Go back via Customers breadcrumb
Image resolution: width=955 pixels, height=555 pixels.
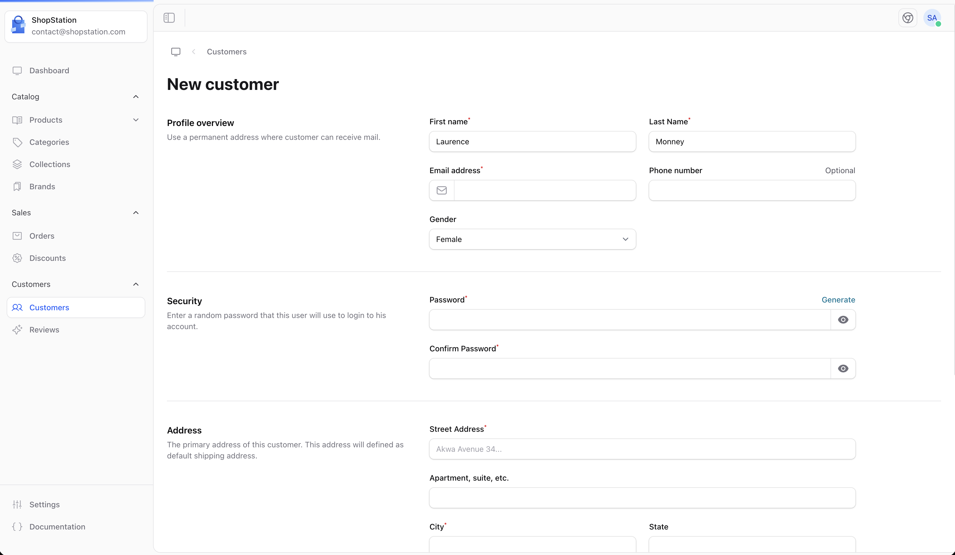tap(226, 52)
